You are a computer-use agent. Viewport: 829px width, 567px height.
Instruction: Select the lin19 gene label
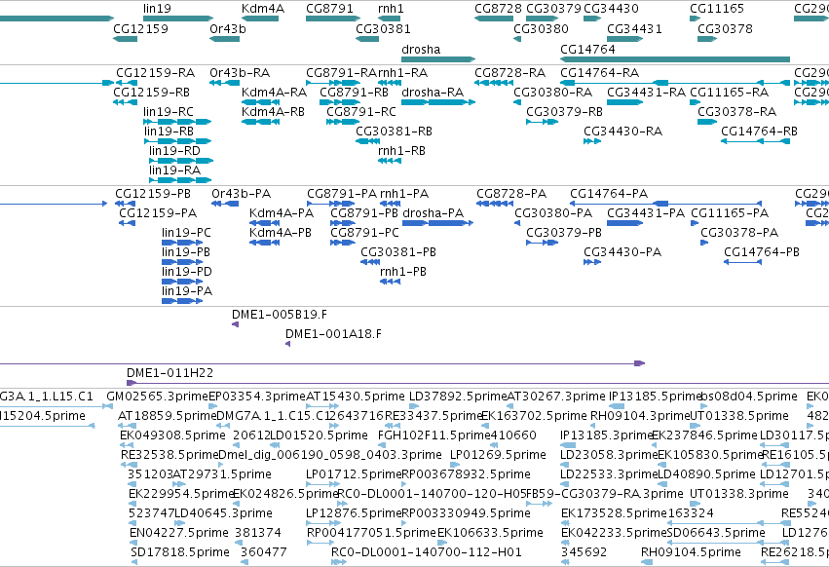coord(157,9)
